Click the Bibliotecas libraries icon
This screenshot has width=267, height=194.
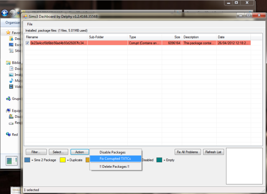[8, 62]
